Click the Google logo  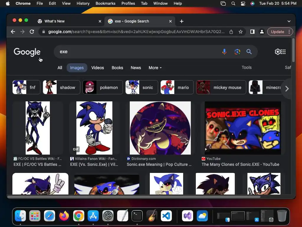tap(27, 52)
